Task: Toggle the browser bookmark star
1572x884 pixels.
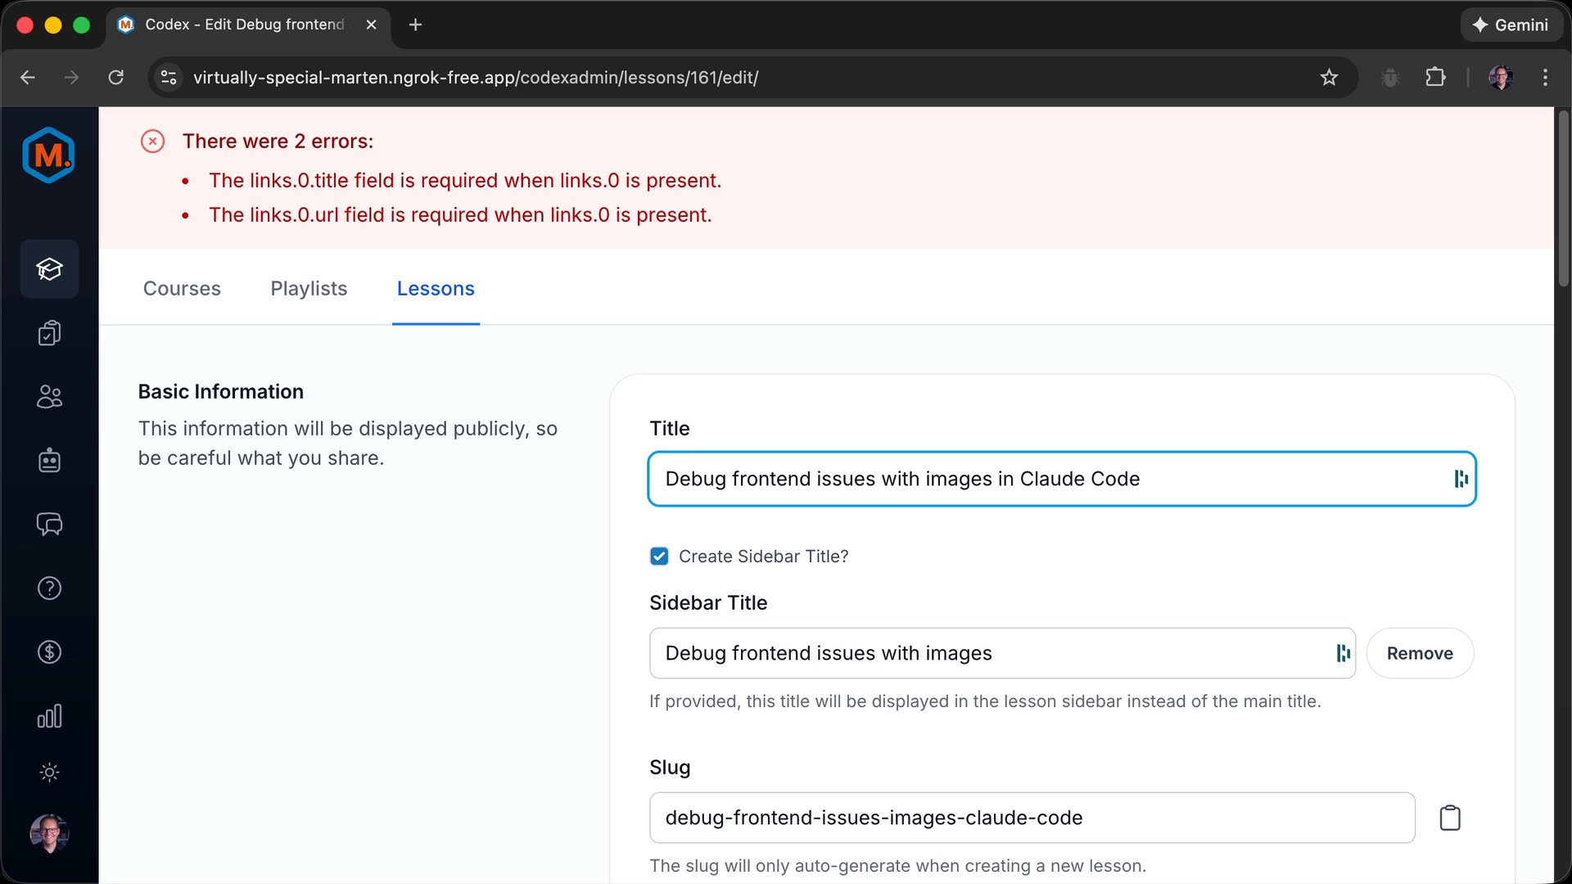Action: pyautogui.click(x=1330, y=77)
